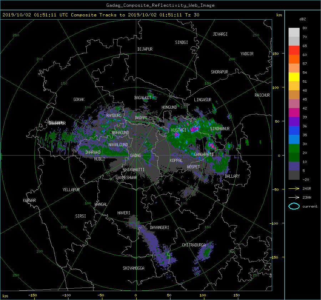Image resolution: width=321 pixels, height=300 pixels.
Task: Click the green echo patch east of CHITRADURGA
Action: [207, 251]
